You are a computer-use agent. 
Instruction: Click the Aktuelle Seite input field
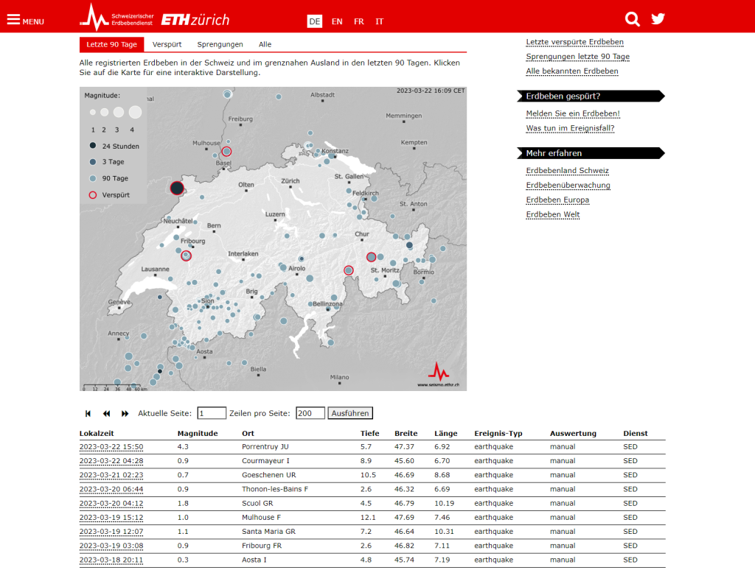point(212,413)
